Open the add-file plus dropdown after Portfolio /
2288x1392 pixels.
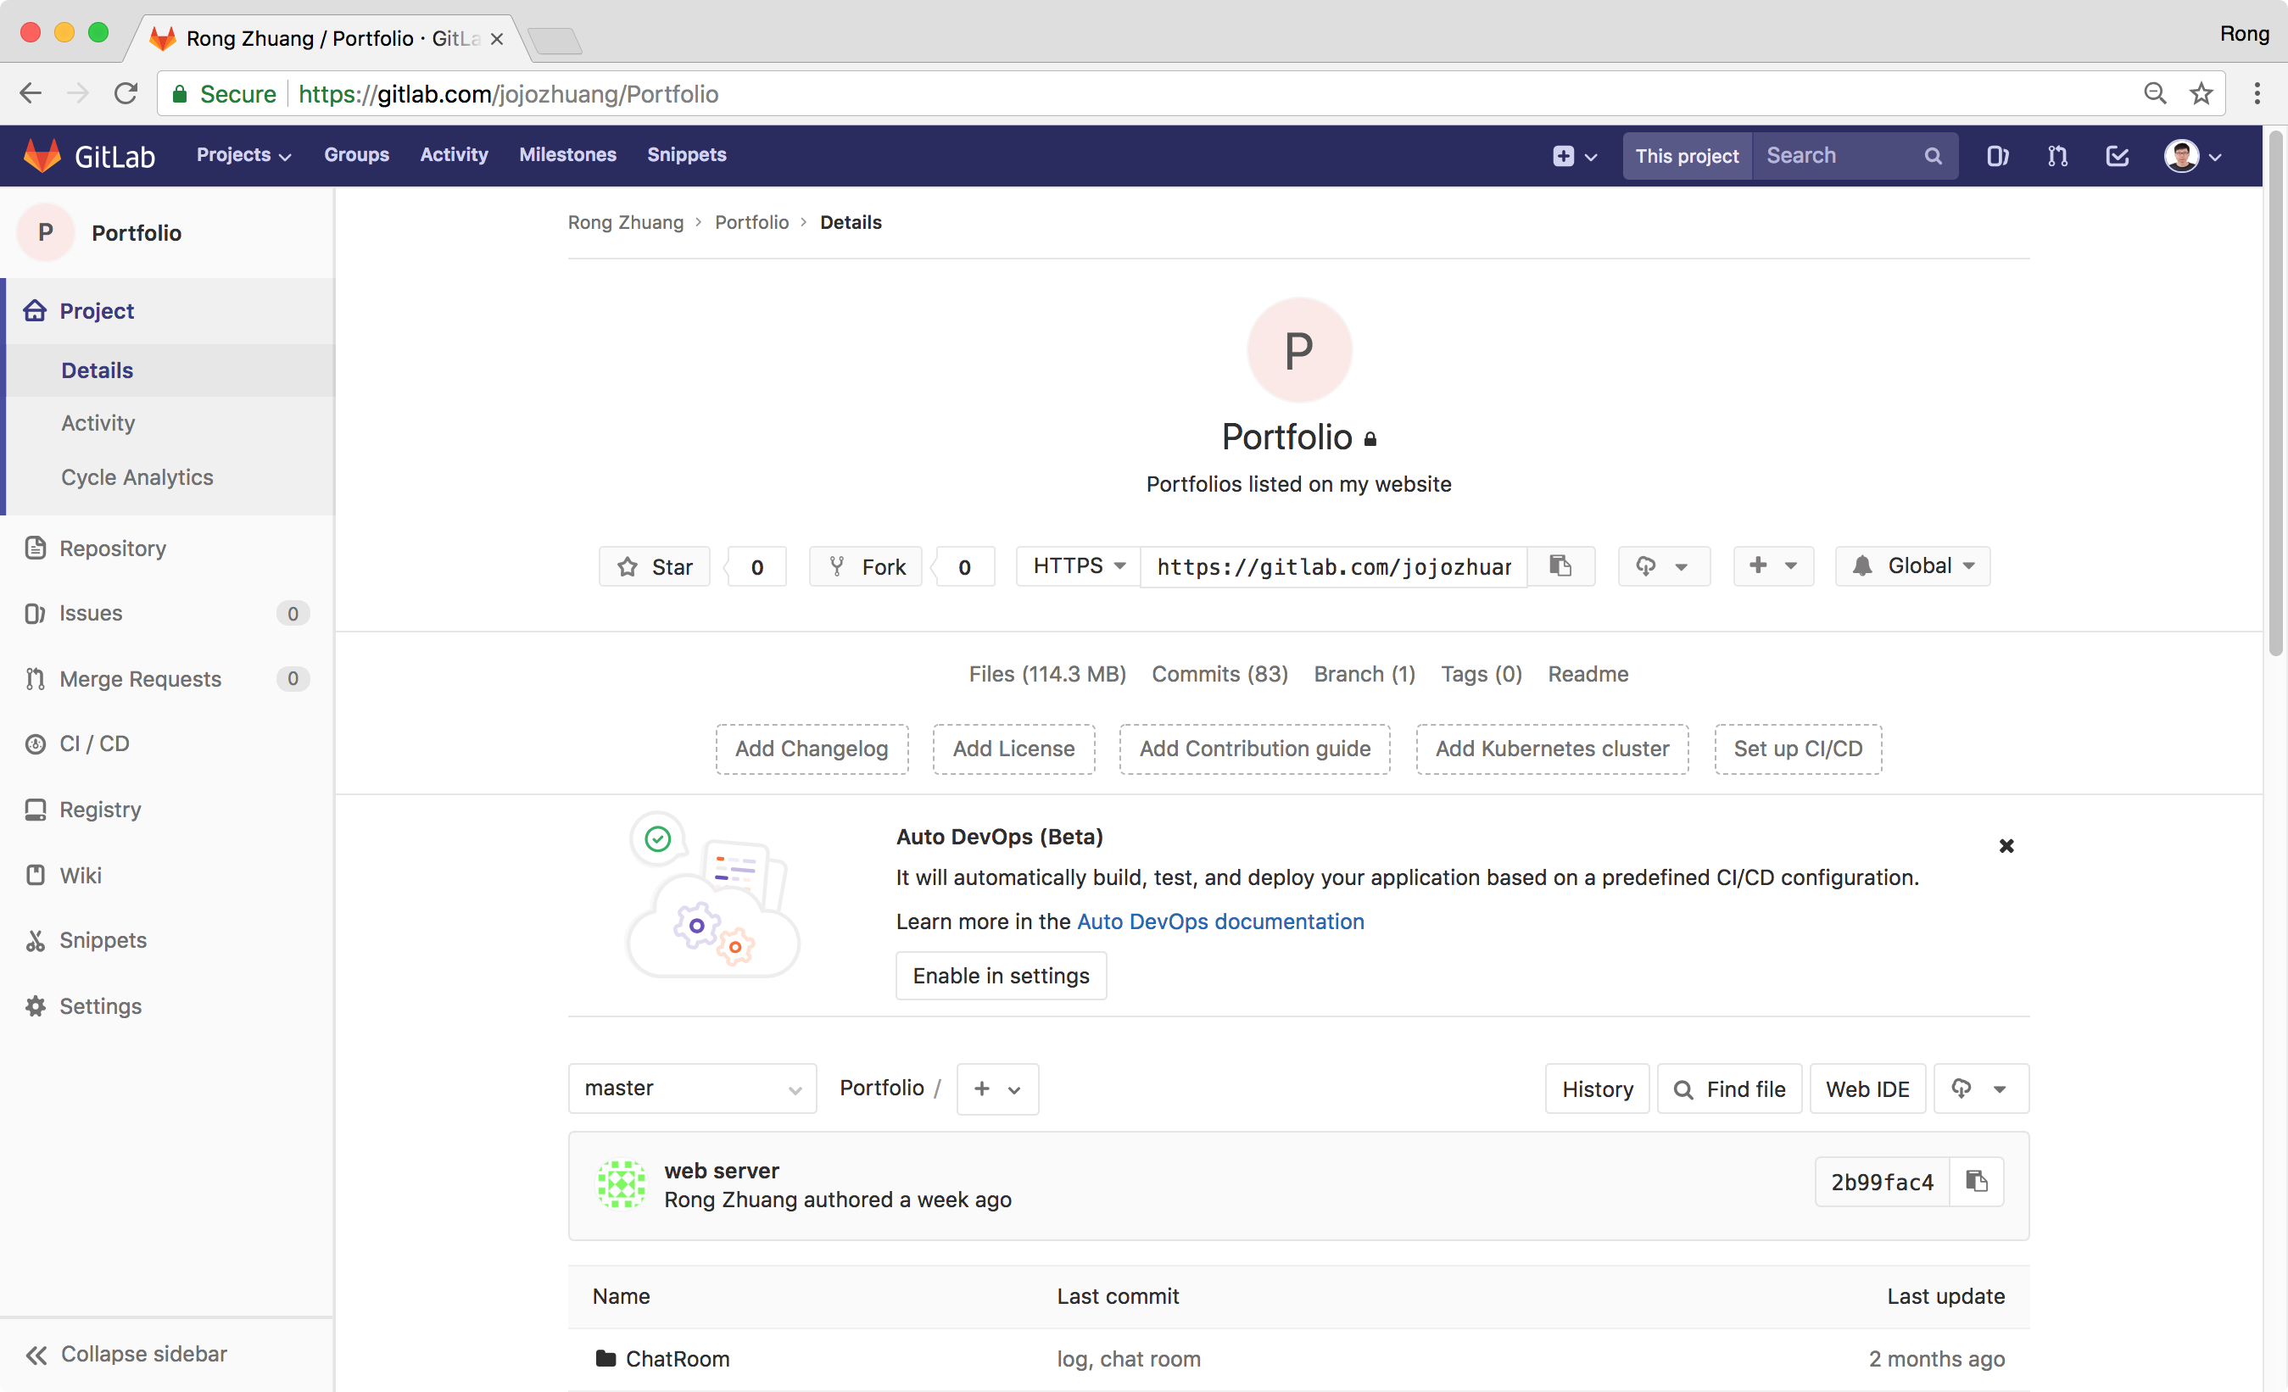pyautogui.click(x=997, y=1089)
